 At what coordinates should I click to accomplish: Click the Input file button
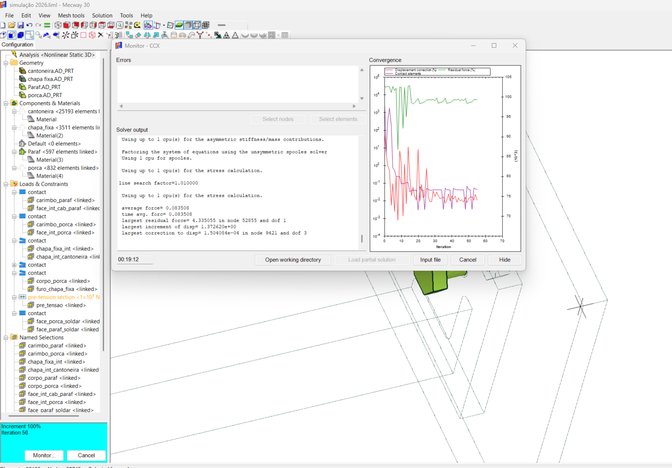[430, 260]
